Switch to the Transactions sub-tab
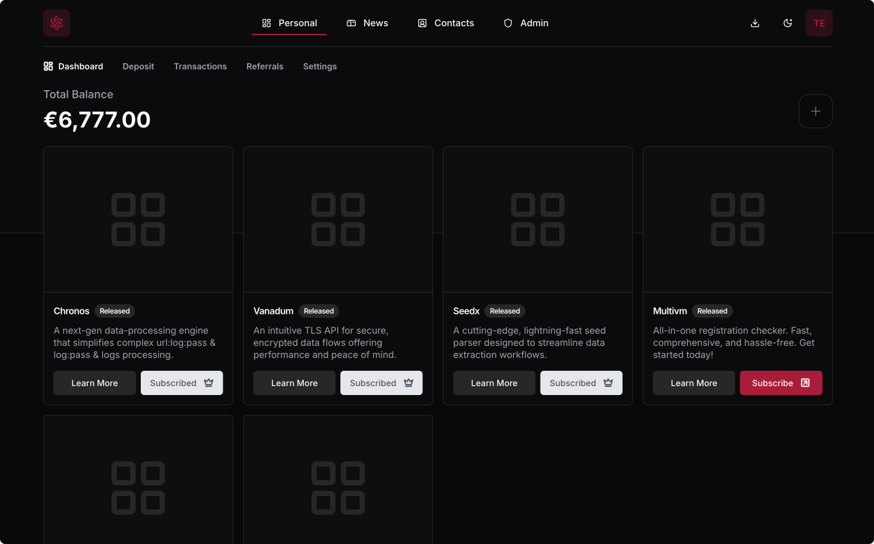The height and width of the screenshot is (544, 874). coord(200,66)
